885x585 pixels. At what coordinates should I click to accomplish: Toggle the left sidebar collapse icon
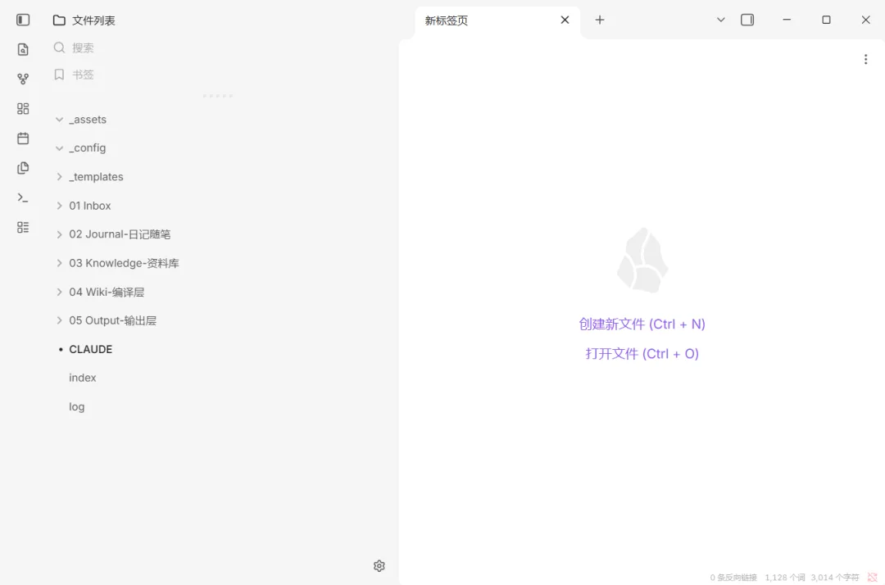pyautogui.click(x=23, y=20)
